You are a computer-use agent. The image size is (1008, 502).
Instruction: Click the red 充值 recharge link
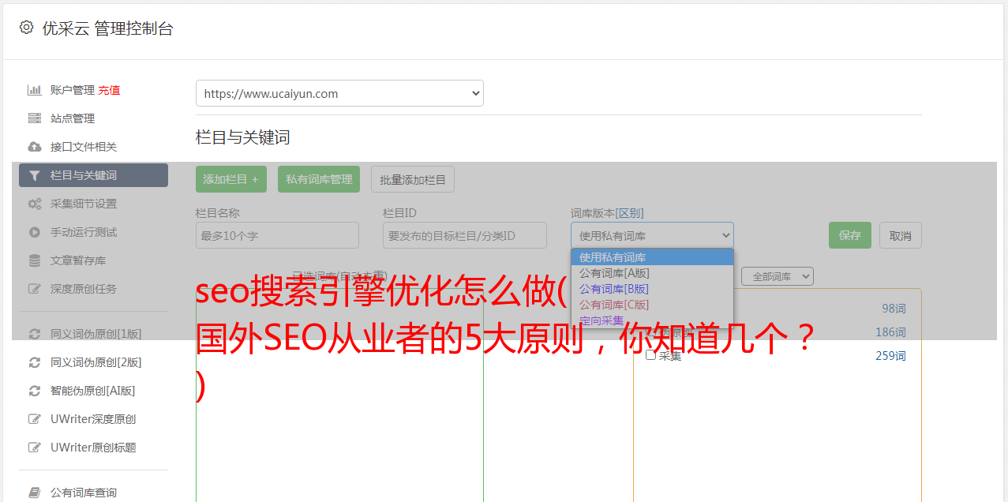[109, 90]
